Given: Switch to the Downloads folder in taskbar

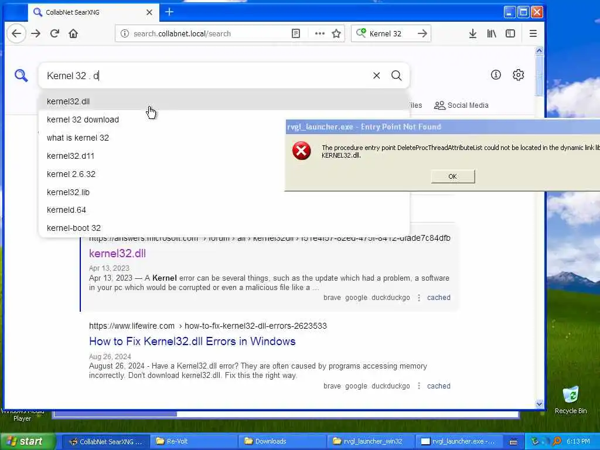Looking at the screenshot, I should click(x=282, y=442).
